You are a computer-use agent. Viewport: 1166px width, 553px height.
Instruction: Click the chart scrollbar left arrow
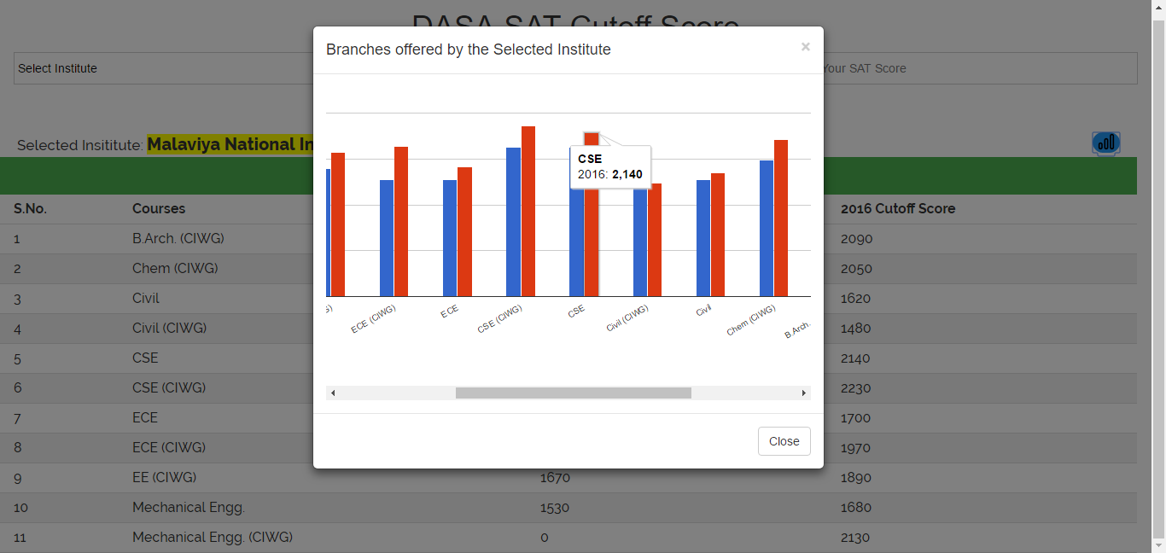[333, 393]
